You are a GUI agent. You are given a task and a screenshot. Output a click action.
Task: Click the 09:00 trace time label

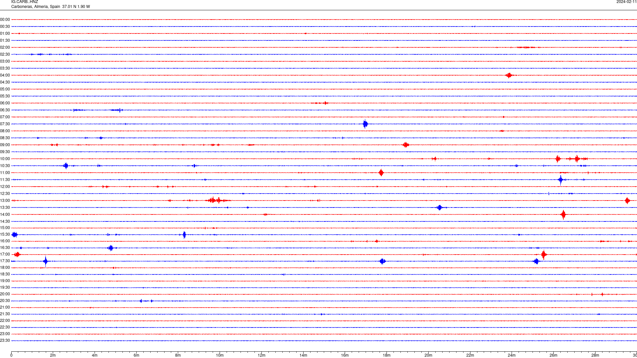point(5,145)
